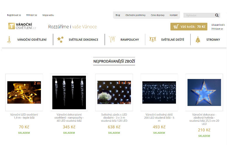
Task: Click the Ukázat košík link
Action: (218, 25)
